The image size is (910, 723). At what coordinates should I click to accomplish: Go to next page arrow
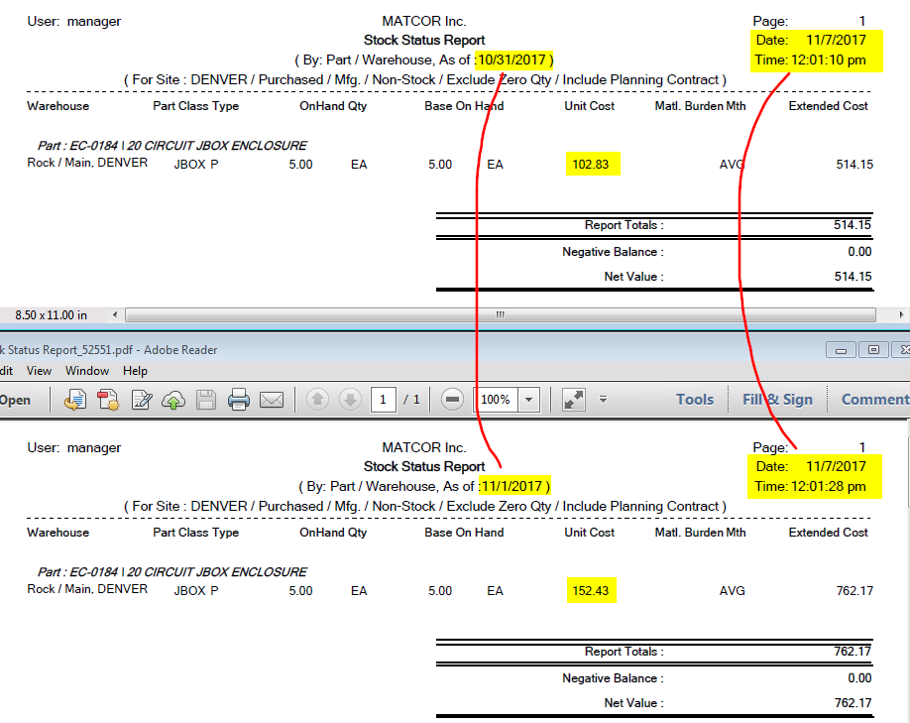(x=350, y=400)
